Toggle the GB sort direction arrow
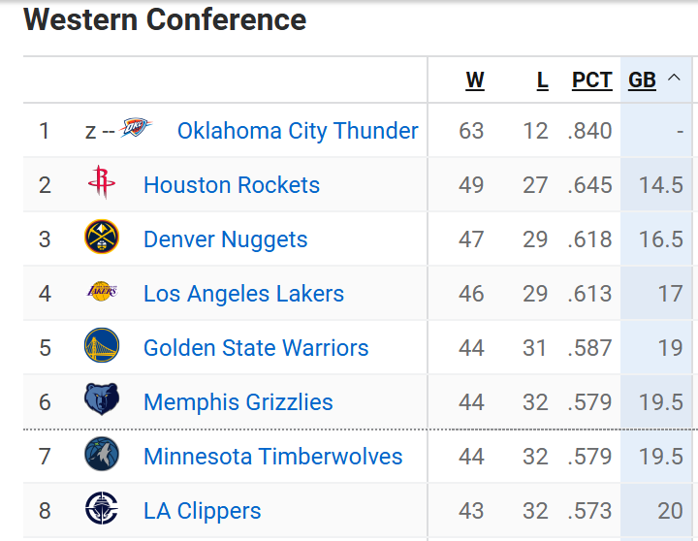 (x=674, y=78)
